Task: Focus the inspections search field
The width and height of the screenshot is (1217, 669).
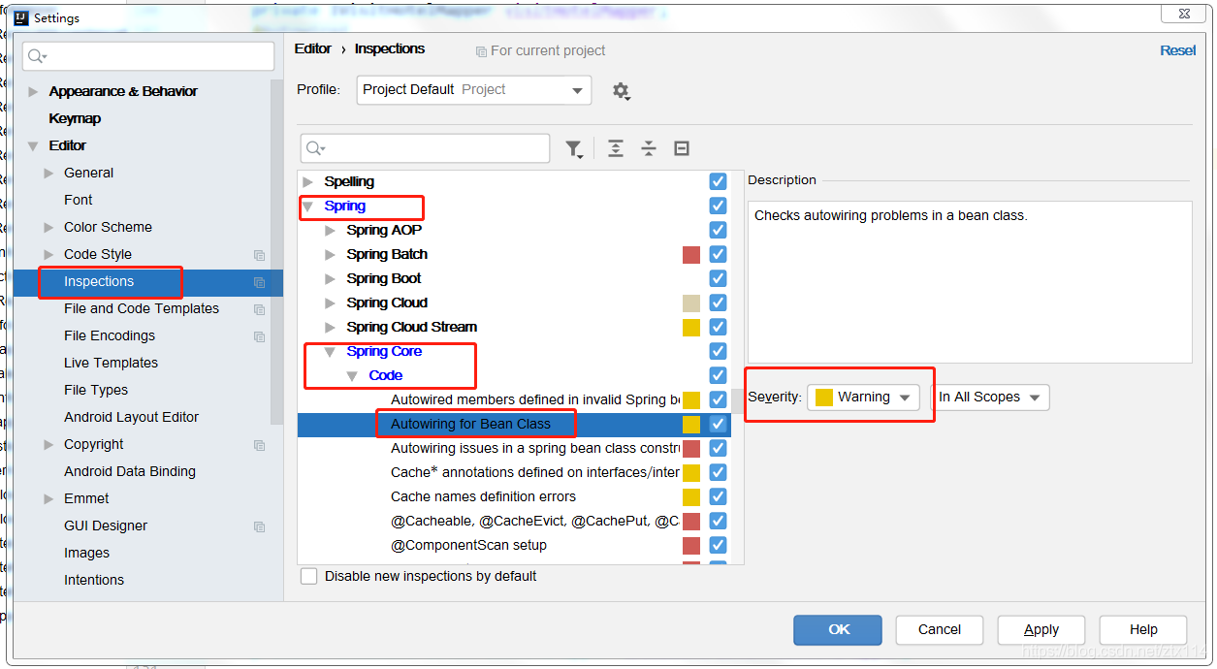Action: 425,148
